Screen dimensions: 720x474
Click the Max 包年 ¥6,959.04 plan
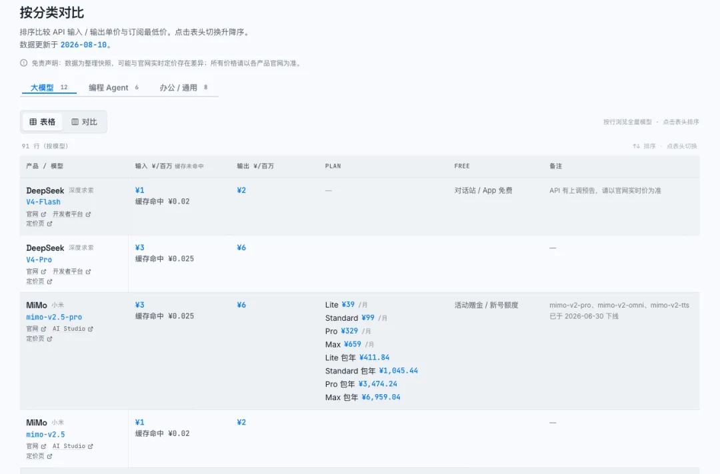click(x=363, y=397)
